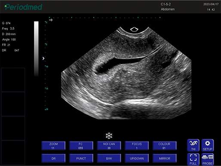Click the FC 055 button
This screenshot has height=166, width=221.
81,146
